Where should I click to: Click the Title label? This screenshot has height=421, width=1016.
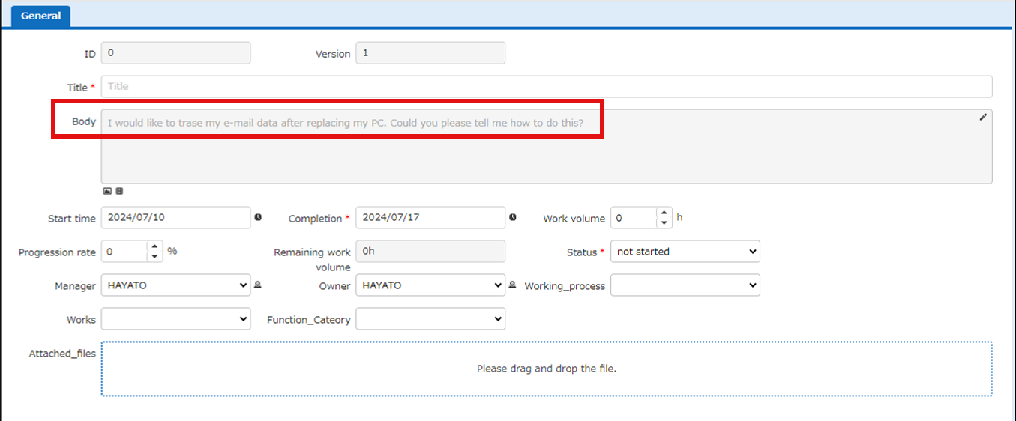coord(77,88)
